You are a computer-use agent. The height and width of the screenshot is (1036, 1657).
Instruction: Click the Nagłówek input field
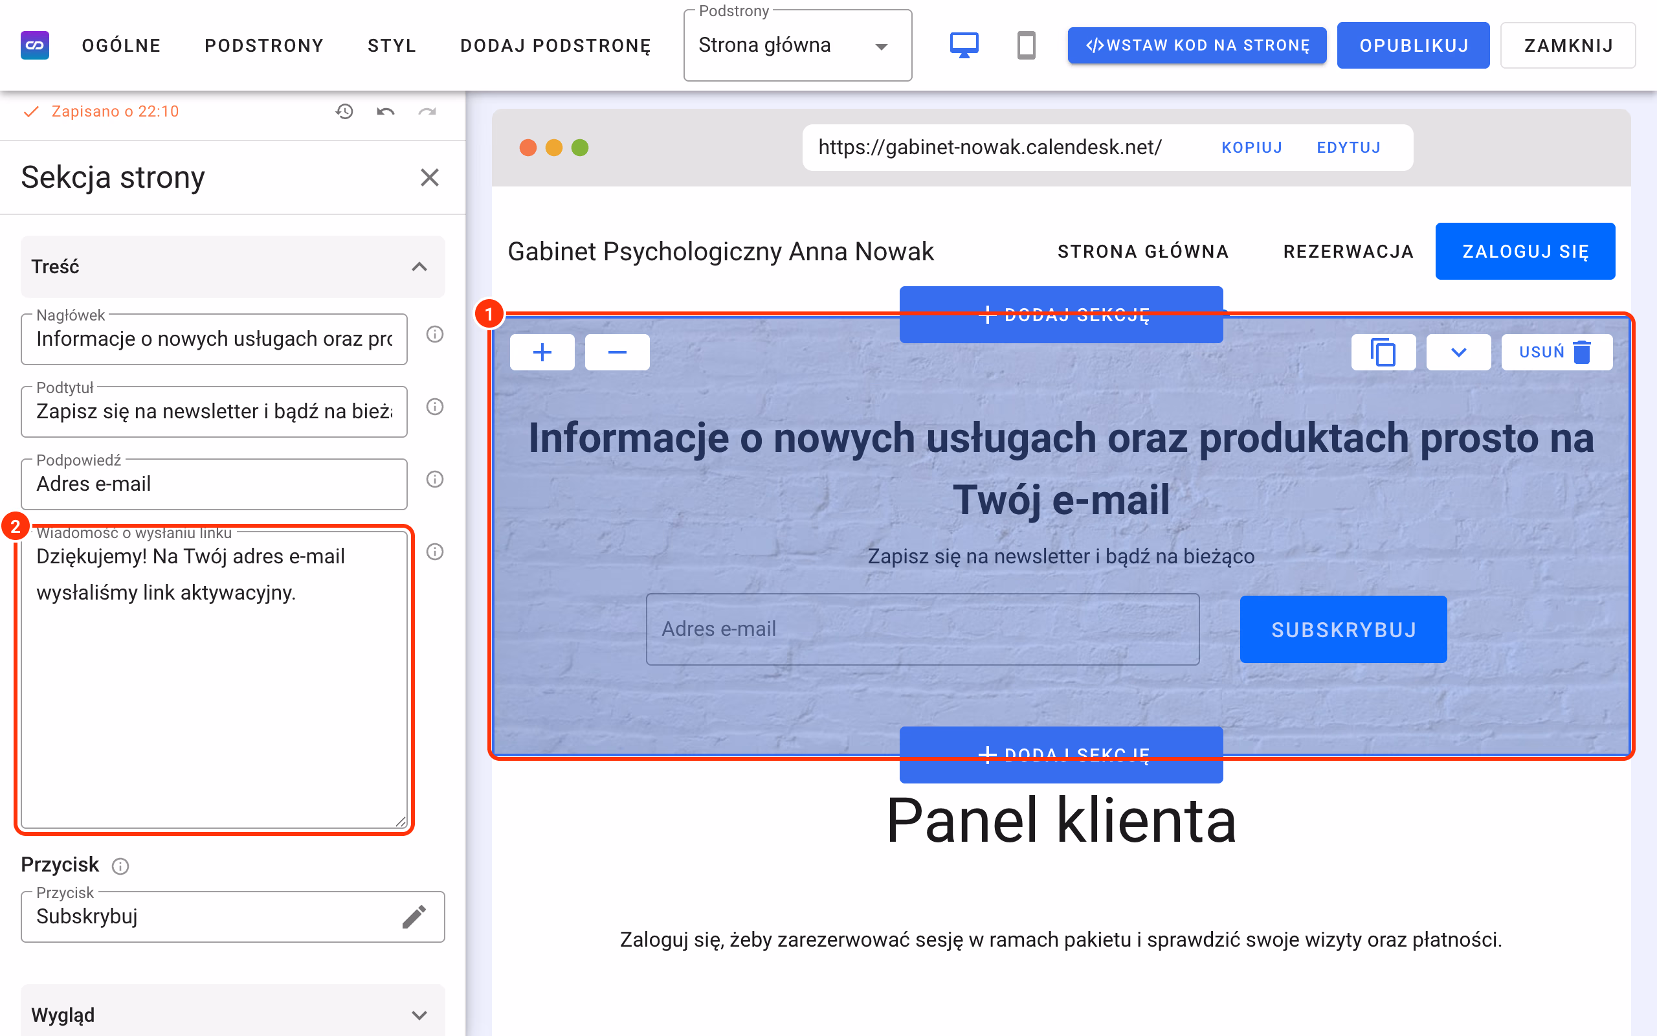click(x=214, y=339)
